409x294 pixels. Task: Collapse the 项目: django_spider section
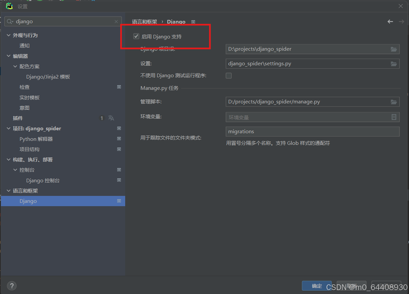[9, 128]
